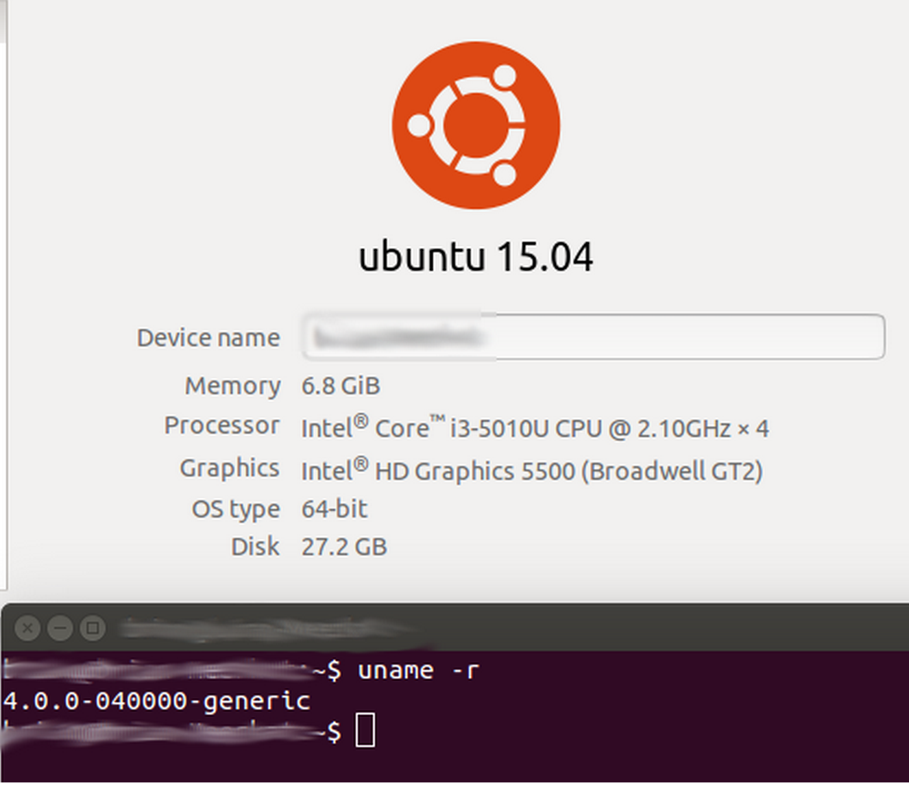Image resolution: width=909 pixels, height=785 pixels.
Task: Click the Intel HD Graphics 5500 text
Action: [x=532, y=471]
